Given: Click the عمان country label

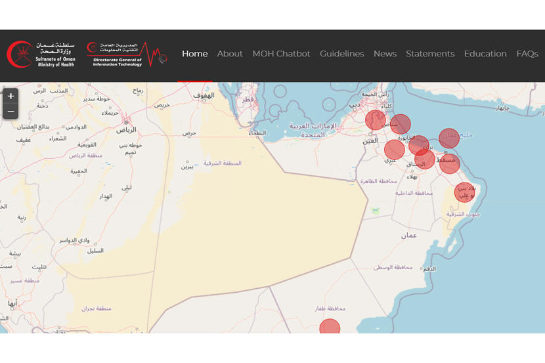Looking at the screenshot, I should (x=408, y=236).
